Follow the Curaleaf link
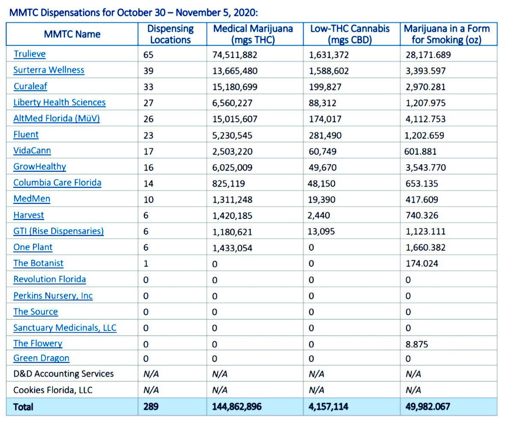The height and width of the screenshot is (432, 513). pos(30,86)
